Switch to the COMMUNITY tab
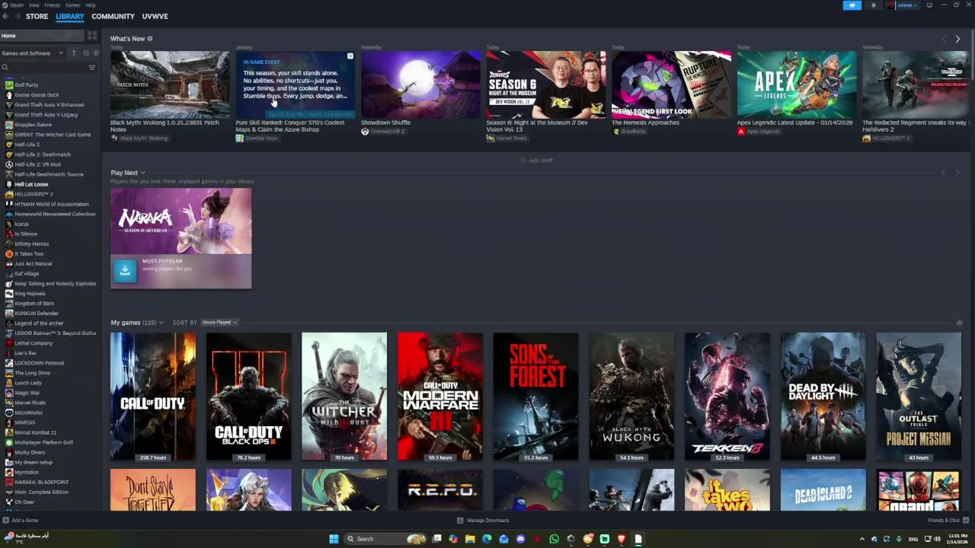Image resolution: width=975 pixels, height=548 pixels. point(113,16)
